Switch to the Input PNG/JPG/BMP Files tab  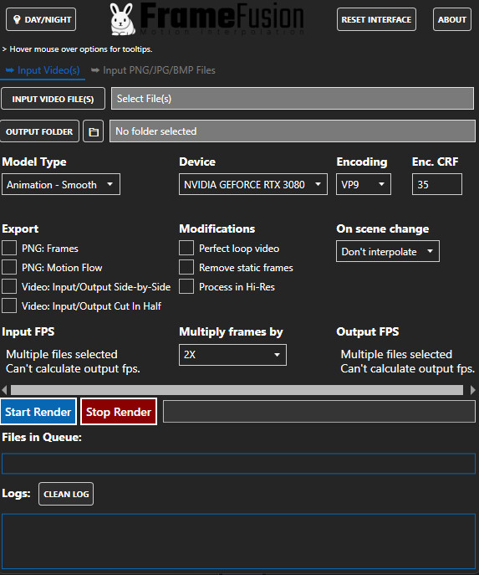pyautogui.click(x=153, y=70)
